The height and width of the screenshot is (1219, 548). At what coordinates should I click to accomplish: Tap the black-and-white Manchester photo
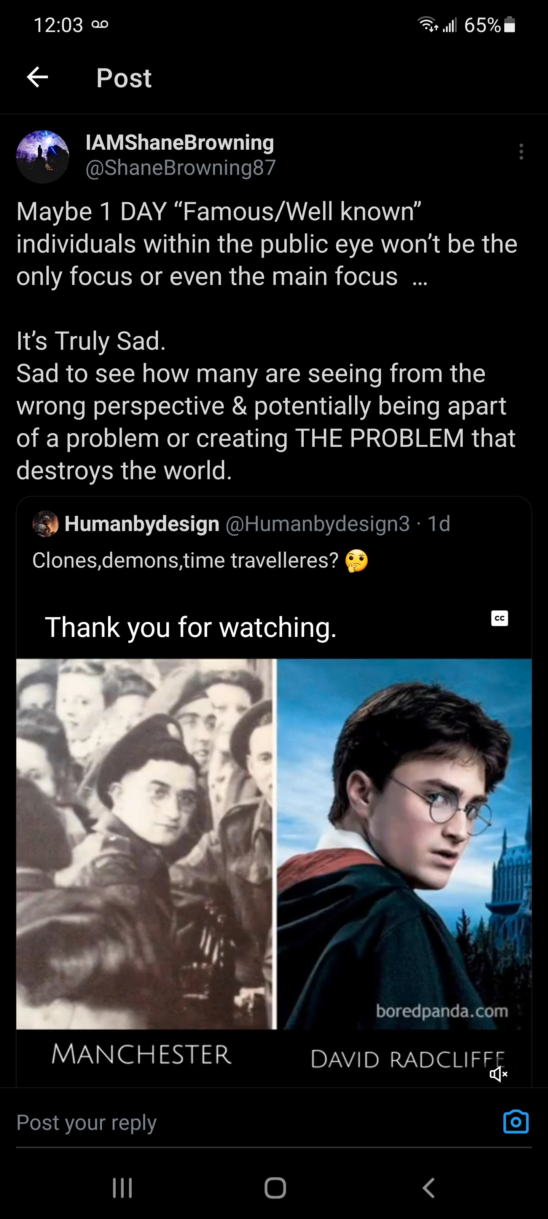pos(146,842)
